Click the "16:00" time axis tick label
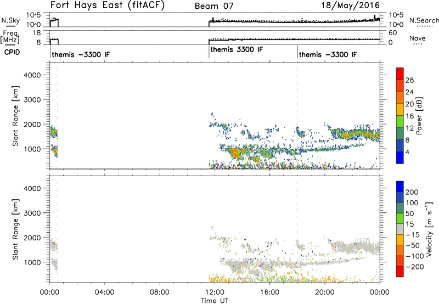 (x=270, y=292)
